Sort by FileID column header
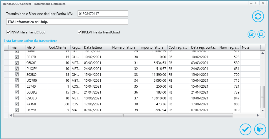The height and width of the screenshot is (139, 269). (36, 47)
